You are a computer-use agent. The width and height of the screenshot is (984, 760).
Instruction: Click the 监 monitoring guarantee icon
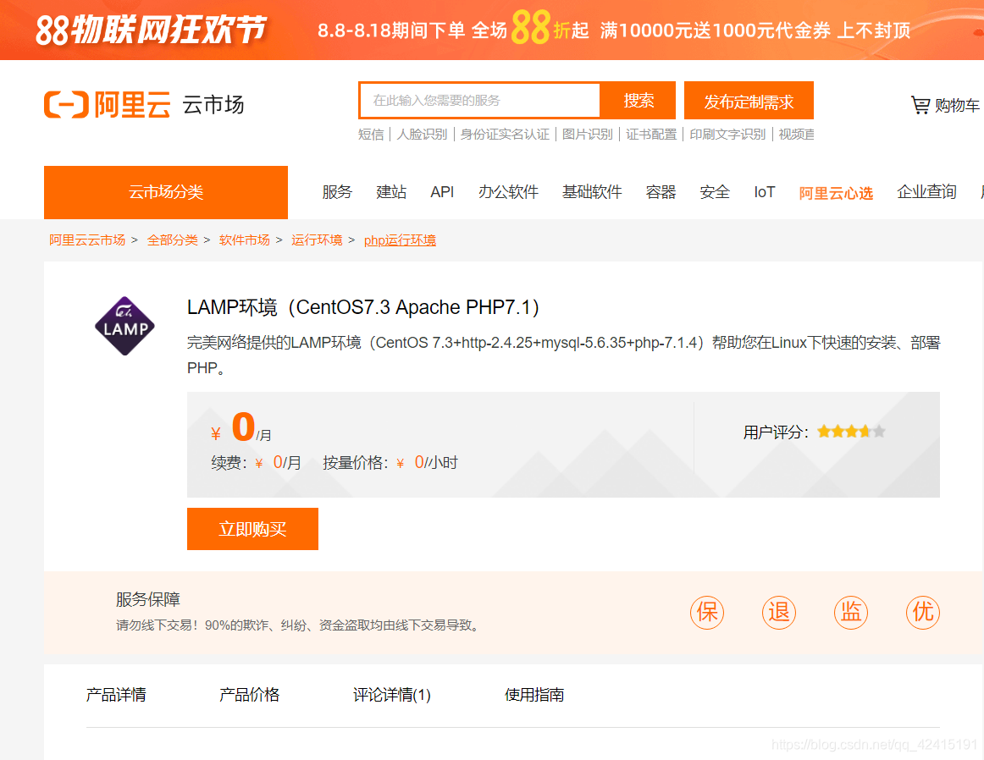(851, 612)
